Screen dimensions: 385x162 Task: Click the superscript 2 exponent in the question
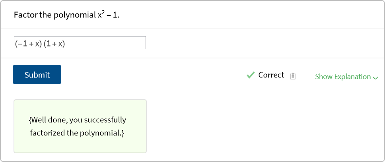tap(103, 13)
